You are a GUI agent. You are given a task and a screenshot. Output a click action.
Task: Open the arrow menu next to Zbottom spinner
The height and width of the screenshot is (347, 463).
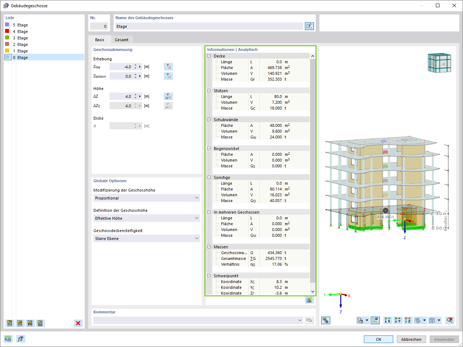[x=140, y=76]
